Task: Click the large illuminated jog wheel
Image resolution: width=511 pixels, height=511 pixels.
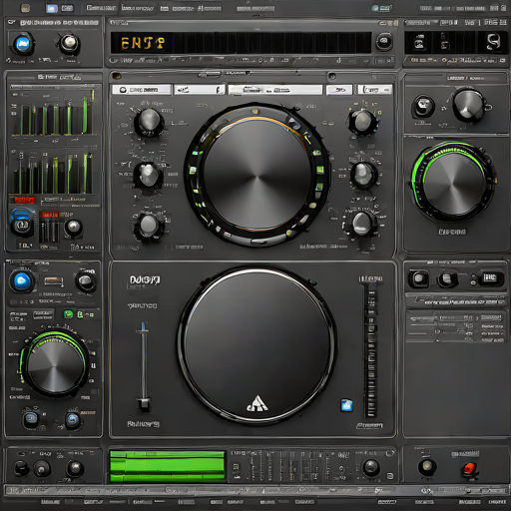Action: coord(257,175)
